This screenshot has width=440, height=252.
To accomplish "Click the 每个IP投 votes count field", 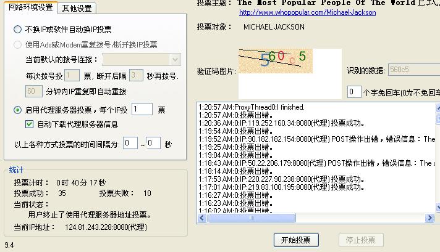I will (x=142, y=109).
